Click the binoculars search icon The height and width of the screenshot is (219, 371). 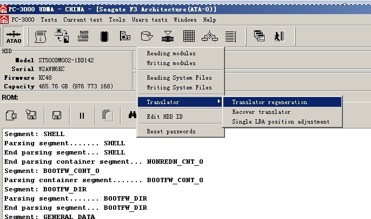pyautogui.click(x=132, y=115)
